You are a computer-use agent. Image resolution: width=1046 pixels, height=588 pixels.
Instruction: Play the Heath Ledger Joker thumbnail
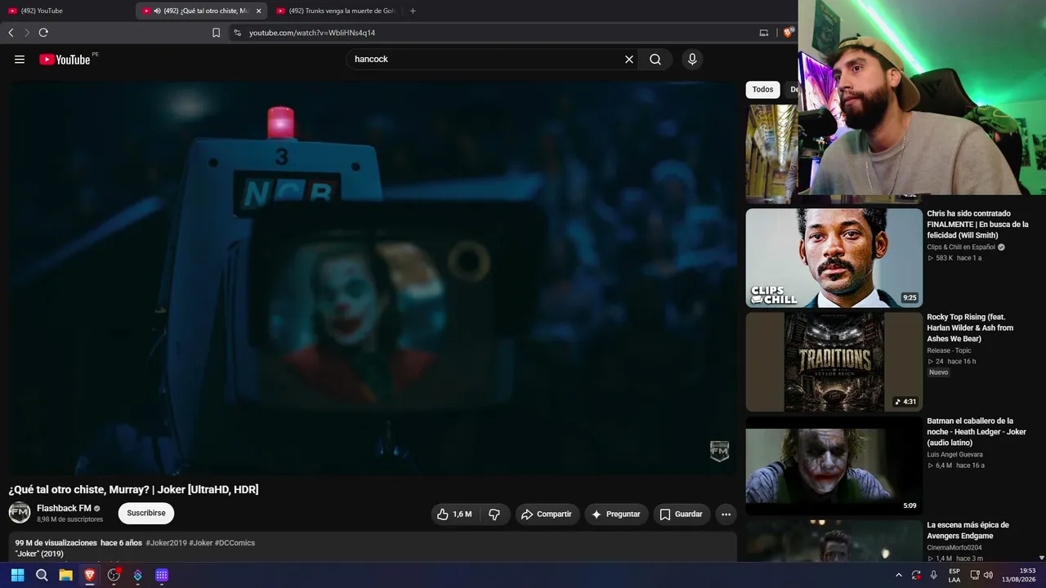pos(834,465)
